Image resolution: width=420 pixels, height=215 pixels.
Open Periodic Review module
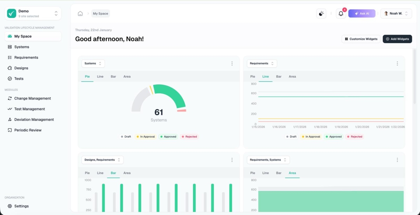[x=28, y=130]
